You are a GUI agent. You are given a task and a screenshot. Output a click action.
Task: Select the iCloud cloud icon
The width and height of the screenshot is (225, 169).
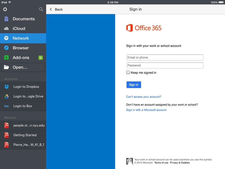[6, 29]
